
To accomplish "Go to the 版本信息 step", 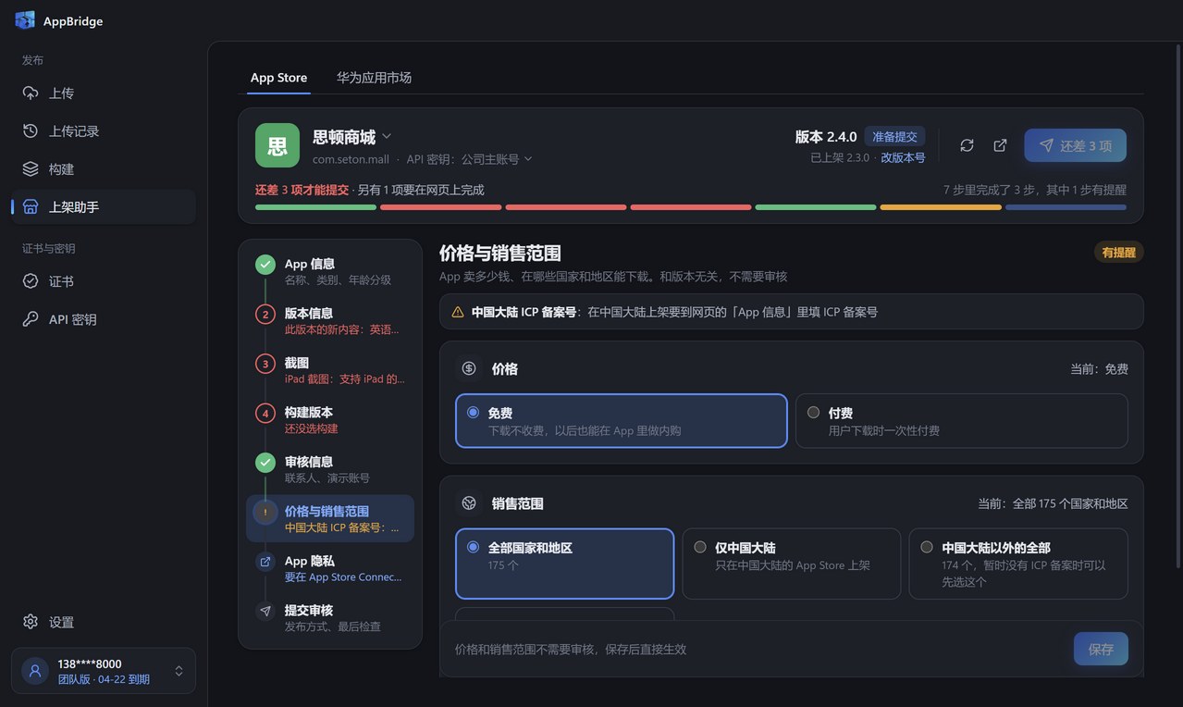I will click(x=330, y=321).
